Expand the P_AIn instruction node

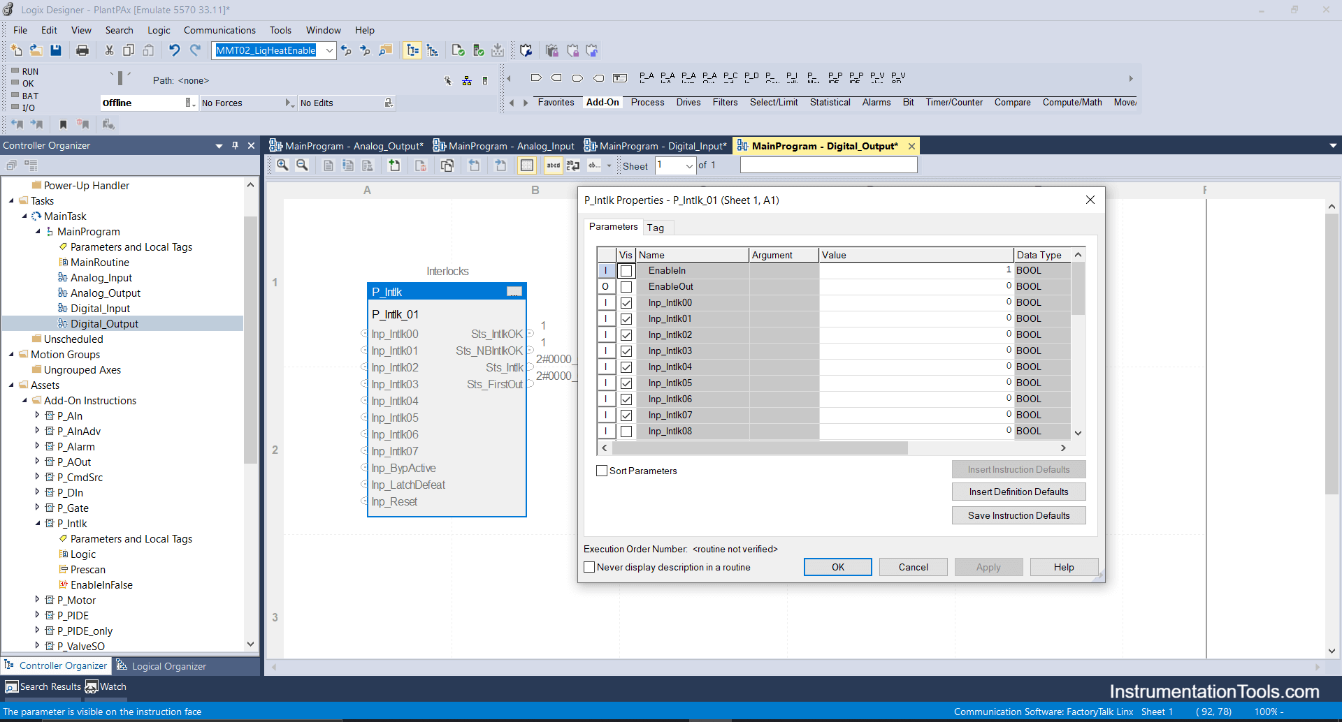38,415
